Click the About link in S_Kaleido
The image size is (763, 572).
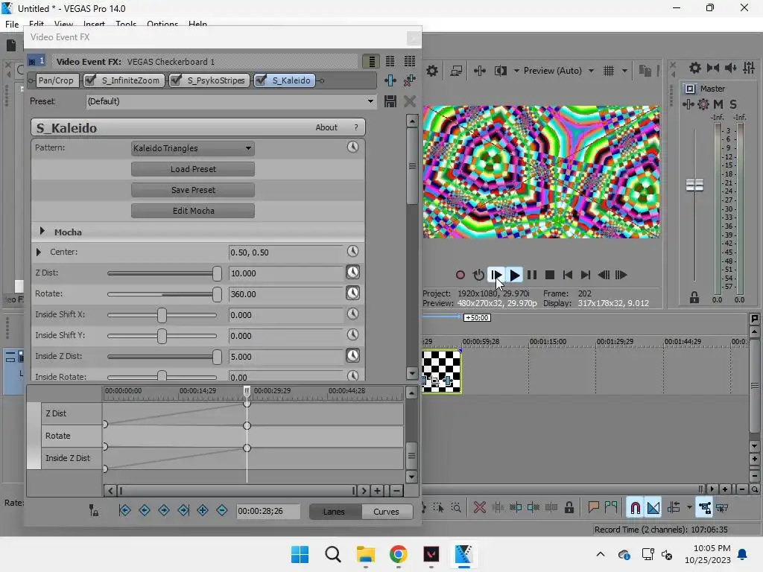click(x=326, y=127)
